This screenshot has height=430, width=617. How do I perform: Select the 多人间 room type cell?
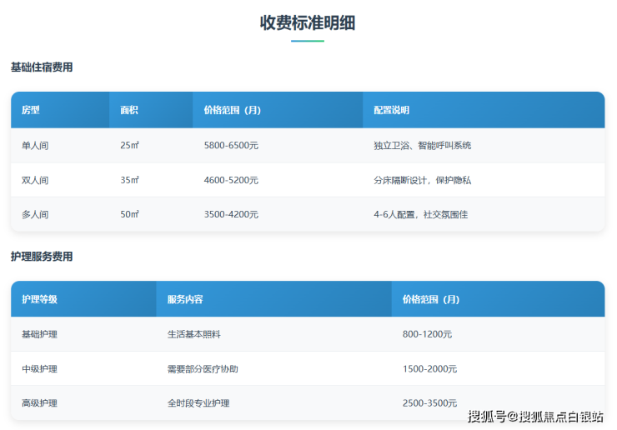pyautogui.click(x=35, y=214)
